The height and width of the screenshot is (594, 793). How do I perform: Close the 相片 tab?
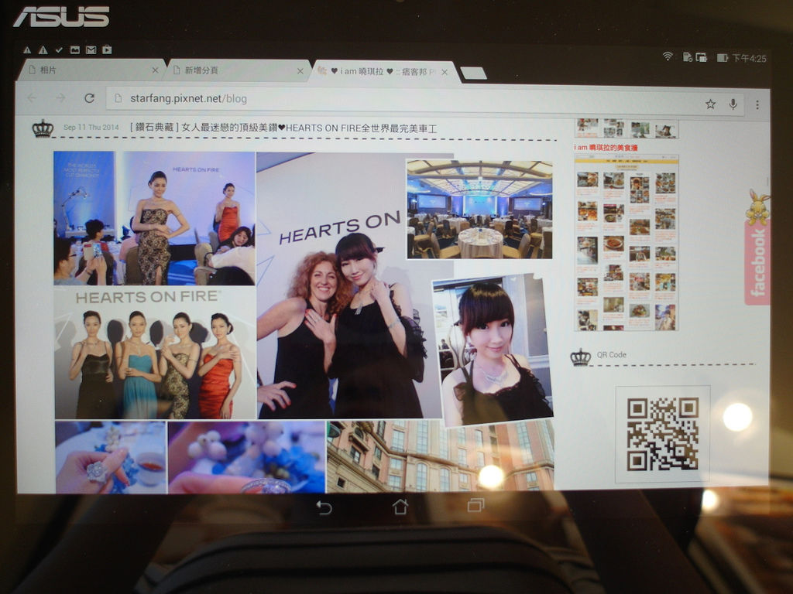coord(155,70)
